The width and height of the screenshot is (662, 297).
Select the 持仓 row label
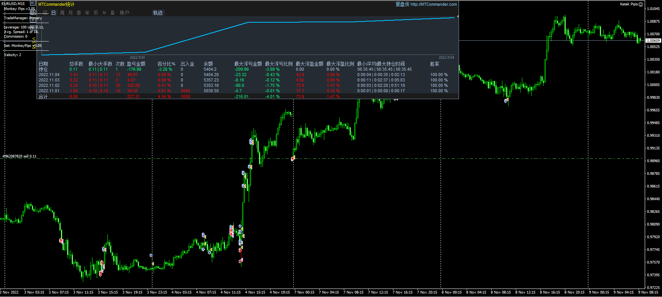[43, 69]
